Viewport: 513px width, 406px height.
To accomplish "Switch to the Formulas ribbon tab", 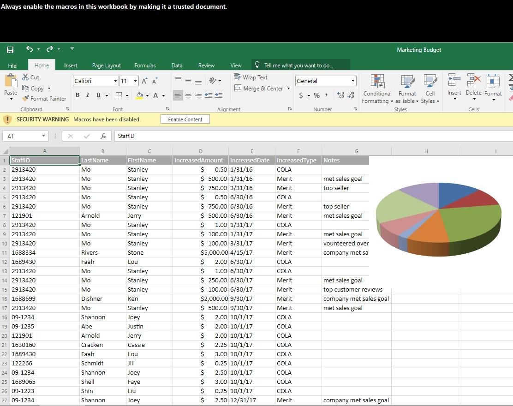I will [145, 65].
